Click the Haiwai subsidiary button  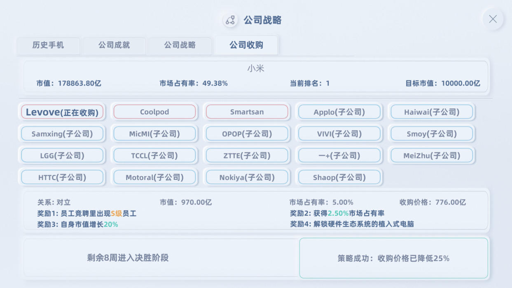[x=432, y=112]
